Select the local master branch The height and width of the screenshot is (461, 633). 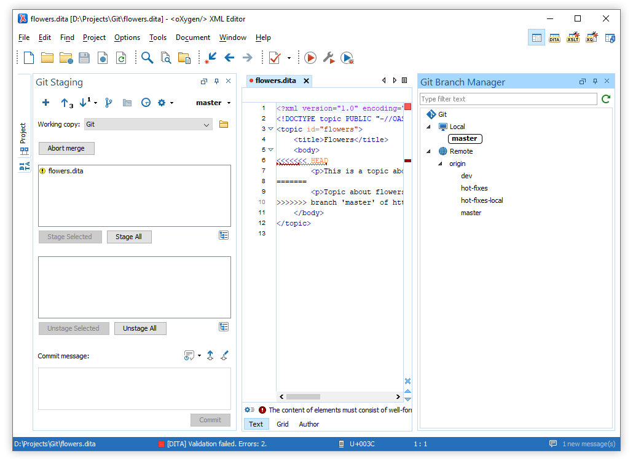coord(465,138)
